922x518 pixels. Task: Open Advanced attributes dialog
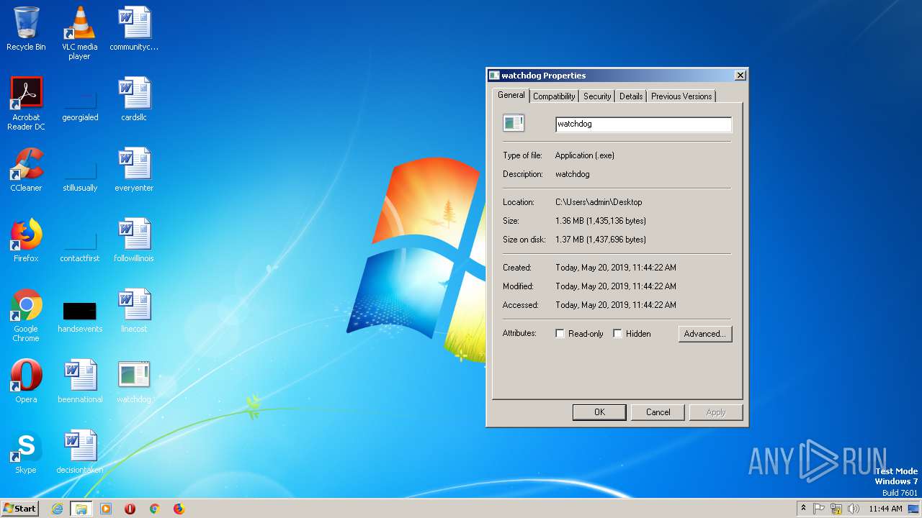point(705,334)
